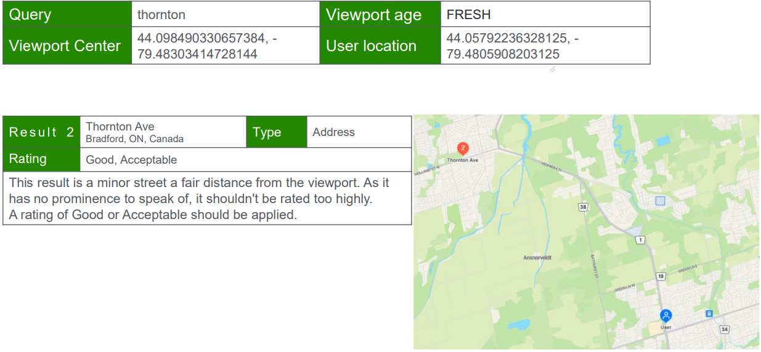Click the Thornton Ave map label
This screenshot has height=352, width=761.
click(x=462, y=160)
